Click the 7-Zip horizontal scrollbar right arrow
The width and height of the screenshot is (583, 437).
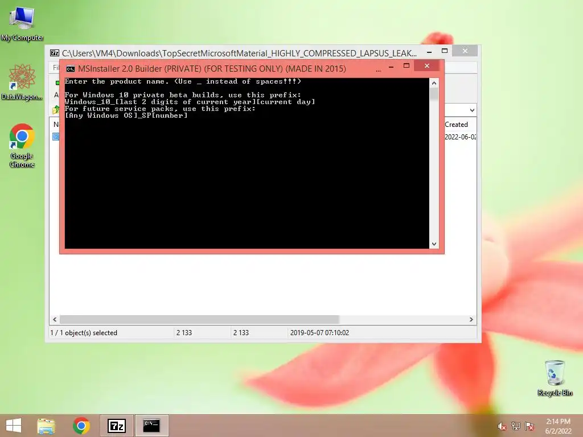pyautogui.click(x=471, y=320)
